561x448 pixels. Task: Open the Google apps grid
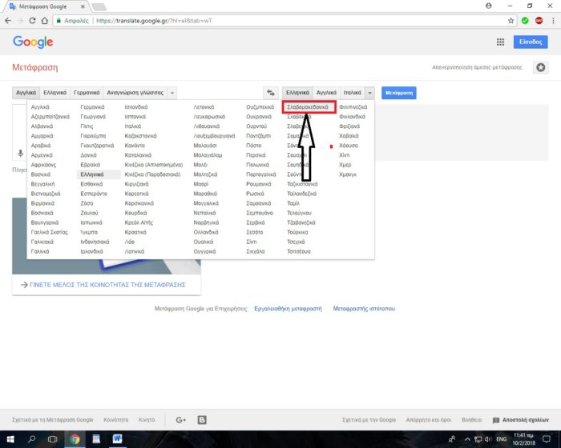500,42
